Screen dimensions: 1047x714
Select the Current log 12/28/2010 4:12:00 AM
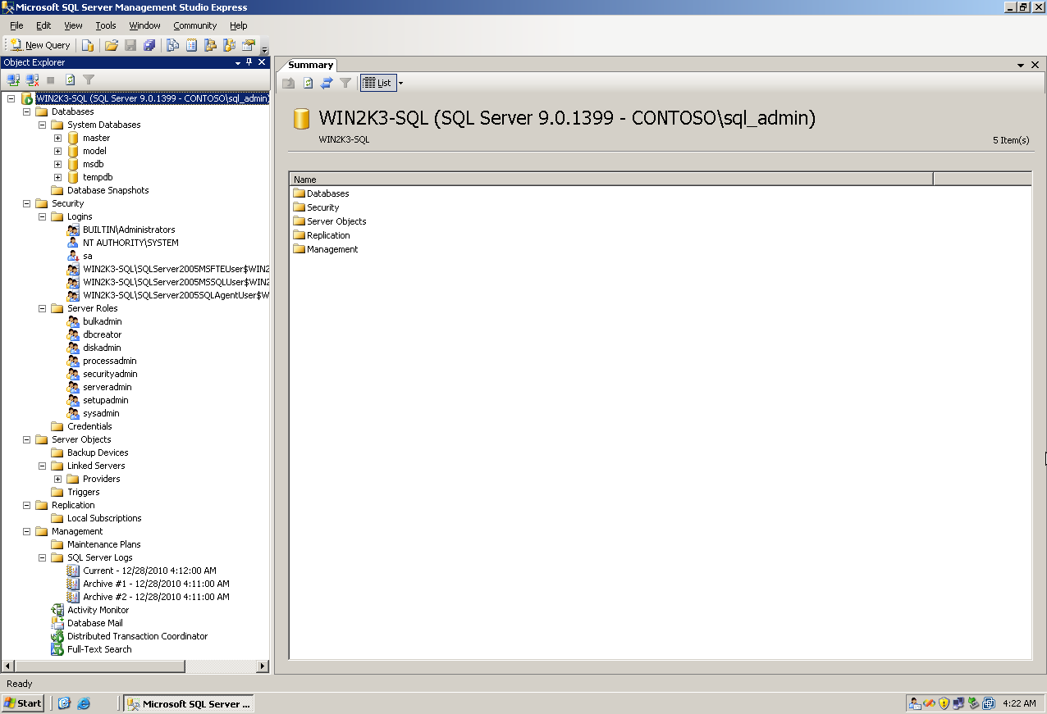[x=149, y=571]
